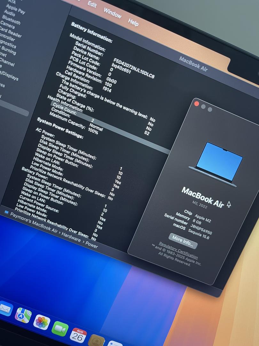Image resolution: width=259 pixels, height=346 pixels.
Task: Click the "AC Power:" line
Action: 45,133
